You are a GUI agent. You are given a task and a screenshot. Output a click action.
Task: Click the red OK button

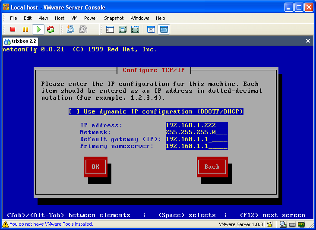[x=95, y=167]
